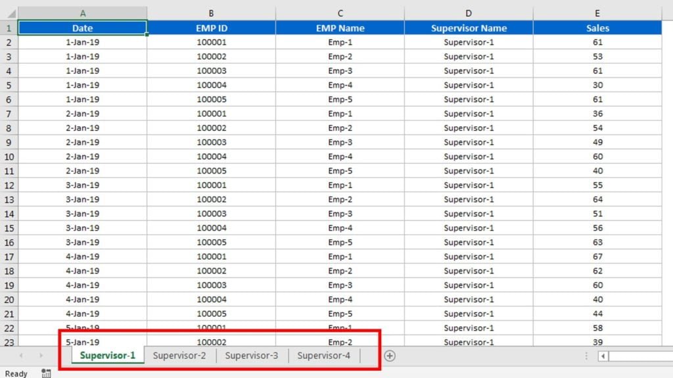Activate the Supervisor-1 sheet tab
673x378 pixels.
point(108,356)
